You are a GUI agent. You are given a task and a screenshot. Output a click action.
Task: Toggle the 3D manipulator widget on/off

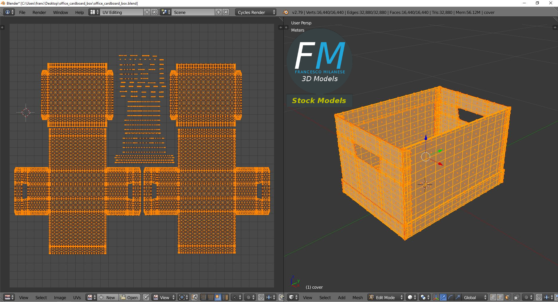[436, 297]
